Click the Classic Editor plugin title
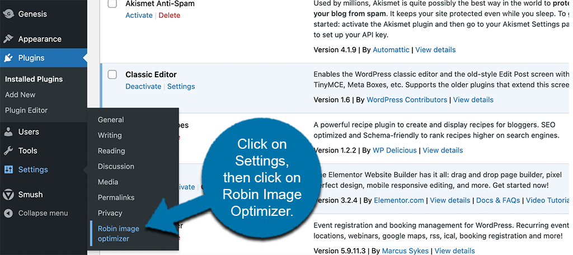573x255 pixels. coord(151,74)
